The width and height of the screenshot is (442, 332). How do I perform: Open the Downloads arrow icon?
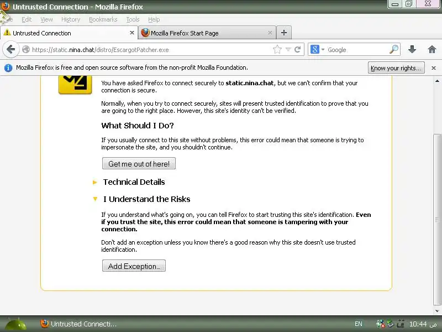coord(412,50)
